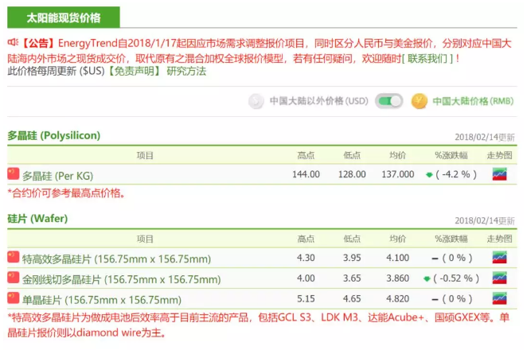Viewport: 527px width, 350px height.
Task: Click the China flag beside 单晶硅片
Action: point(13,298)
